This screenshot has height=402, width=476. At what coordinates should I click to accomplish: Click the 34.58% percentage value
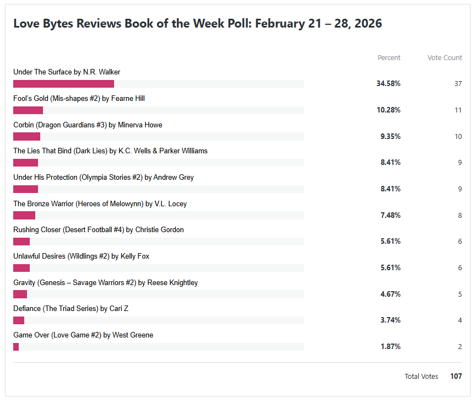(388, 84)
